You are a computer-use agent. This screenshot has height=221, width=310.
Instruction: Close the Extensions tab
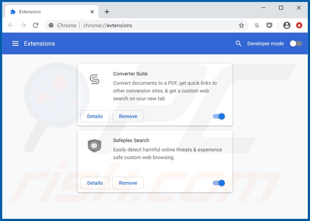click(x=92, y=12)
